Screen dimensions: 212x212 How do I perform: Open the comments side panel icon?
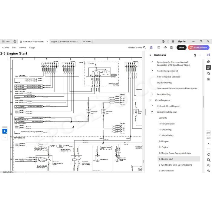point(208,62)
